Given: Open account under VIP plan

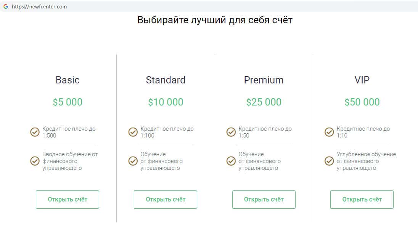Looking at the screenshot, I should tap(362, 199).
